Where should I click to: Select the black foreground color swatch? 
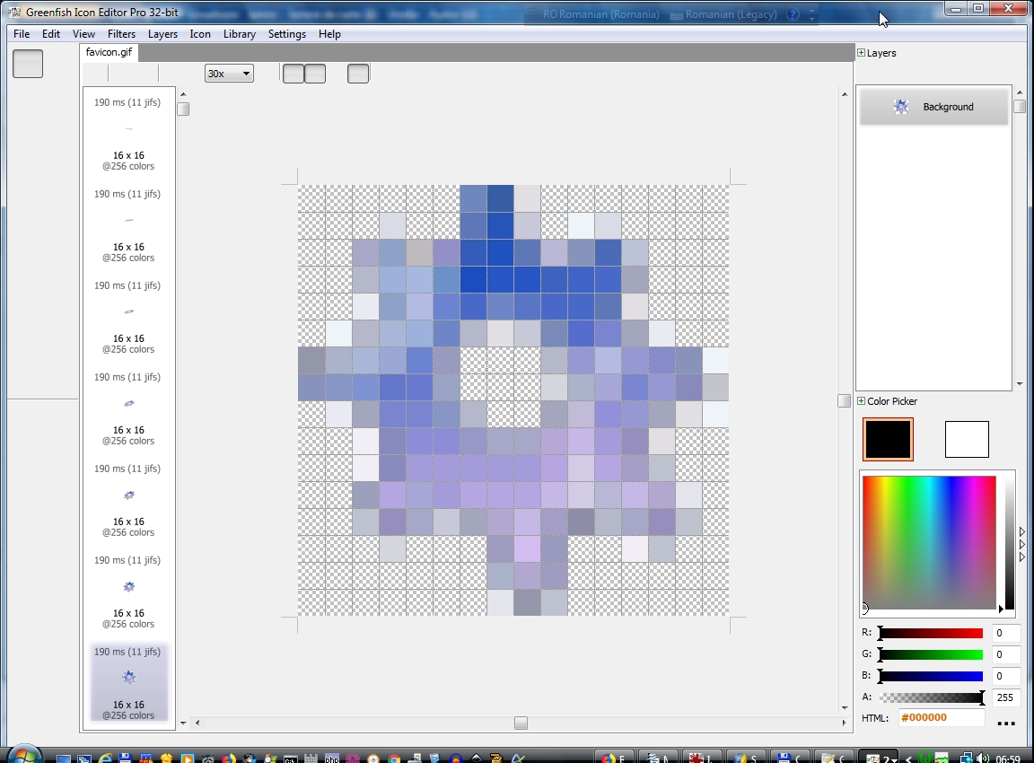click(888, 440)
